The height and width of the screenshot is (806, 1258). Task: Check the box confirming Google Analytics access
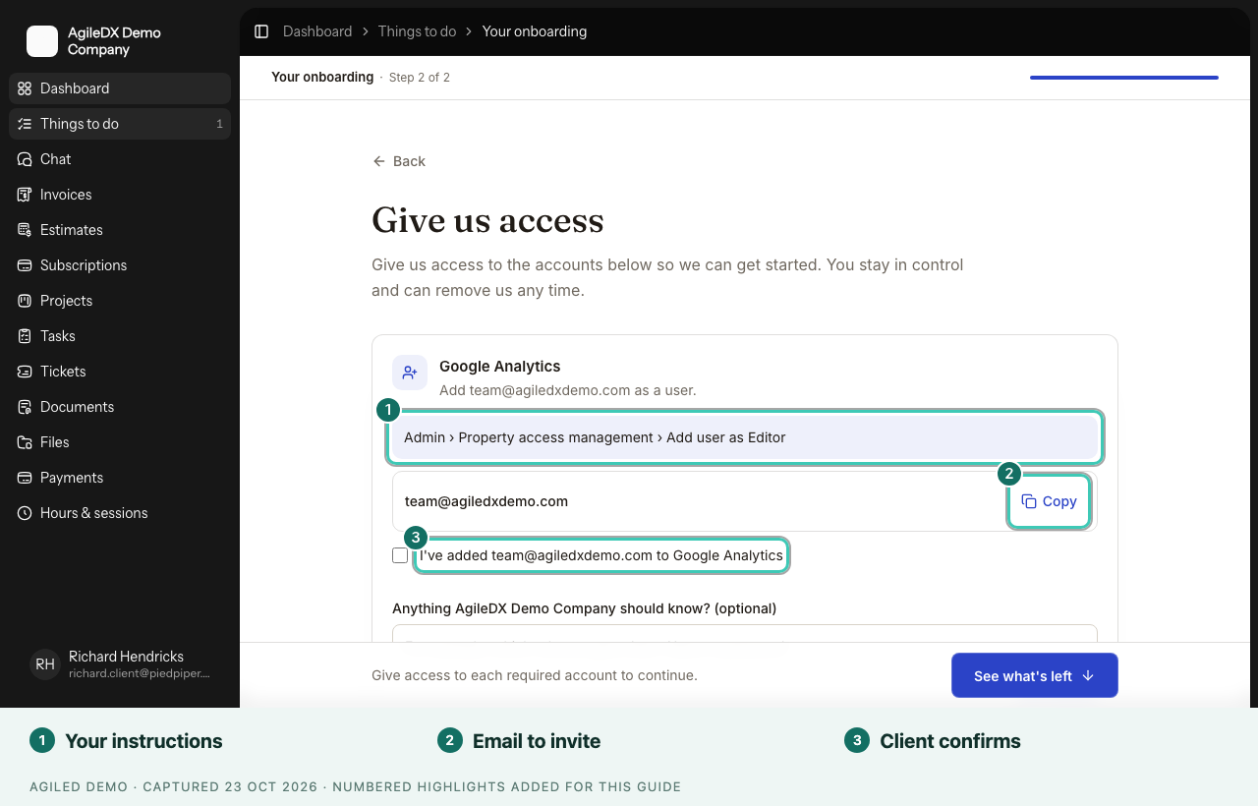(400, 555)
